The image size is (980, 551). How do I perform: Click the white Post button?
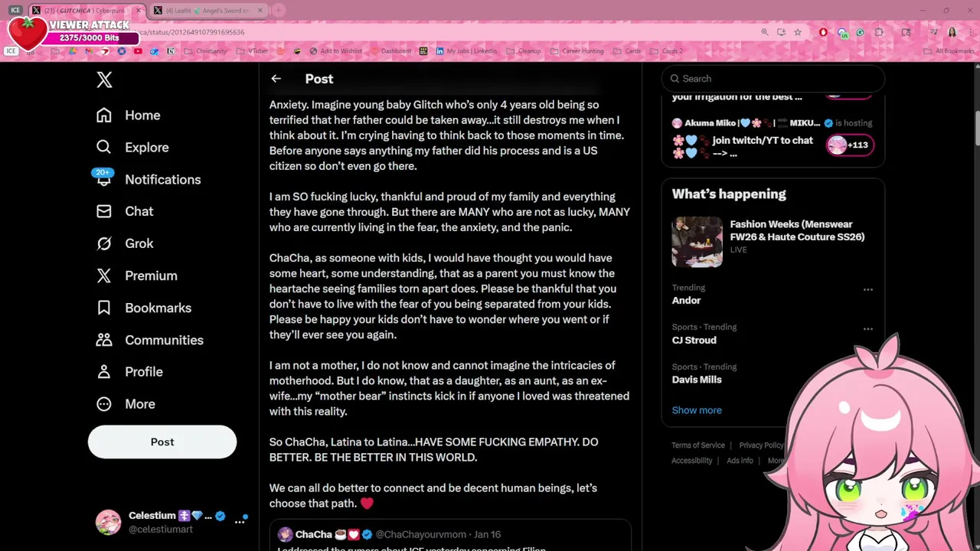pos(162,442)
